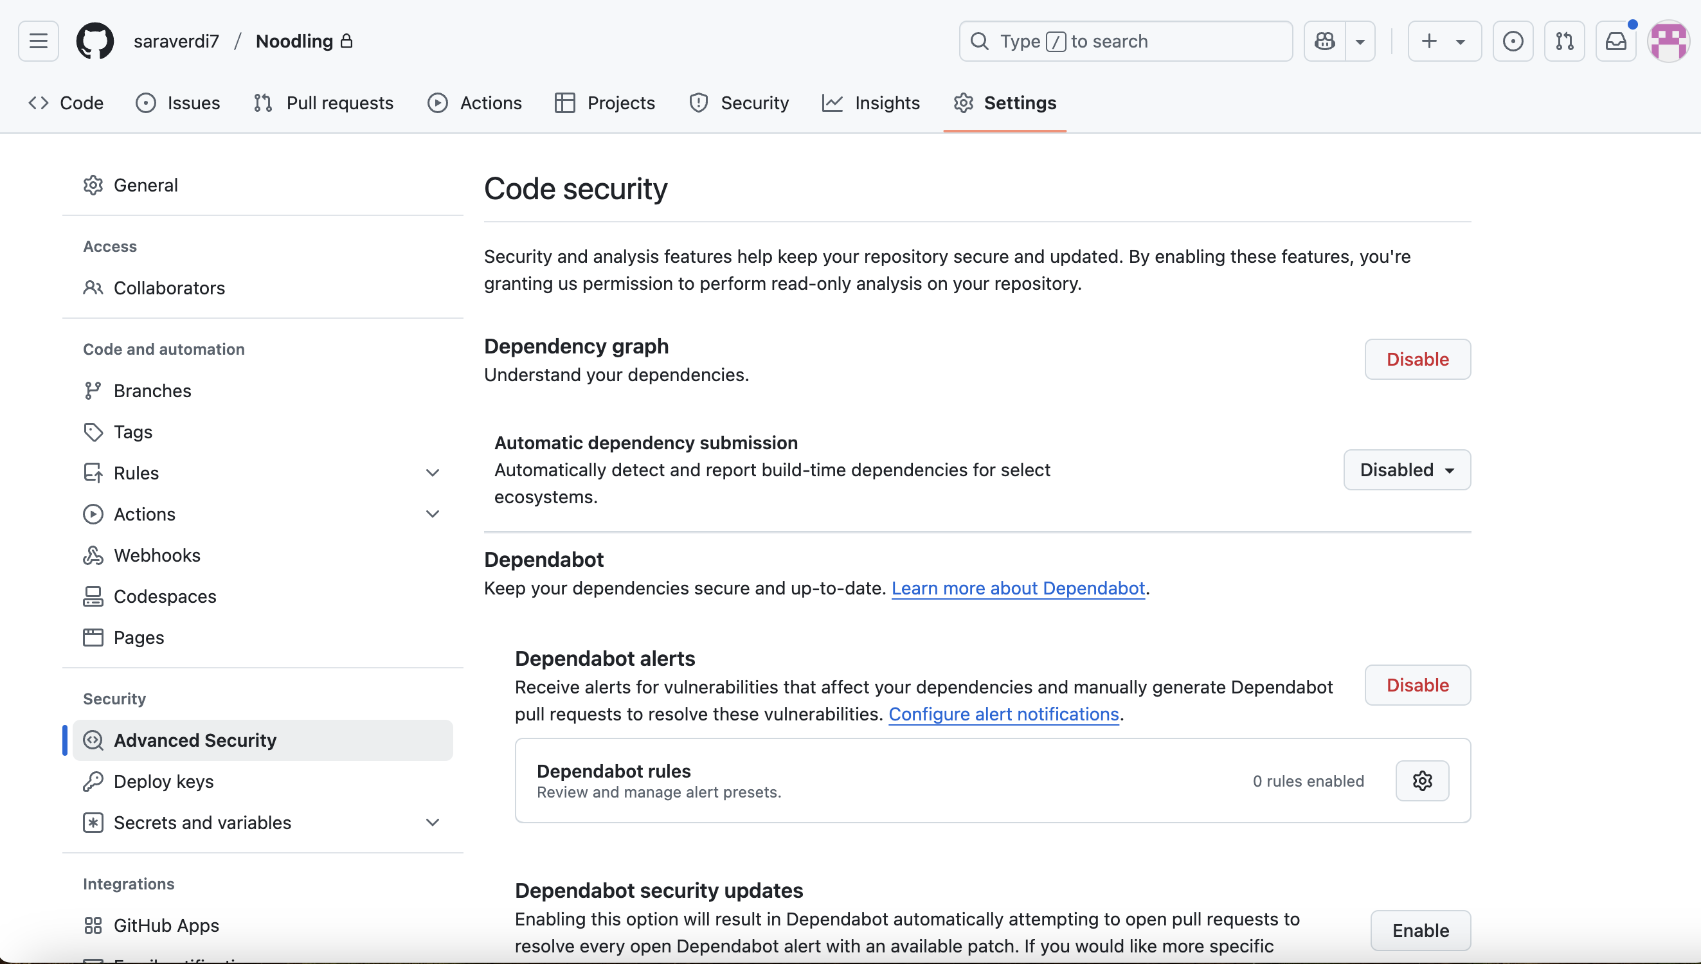Open the notifications inbox icon
This screenshot has width=1701, height=964.
point(1616,40)
